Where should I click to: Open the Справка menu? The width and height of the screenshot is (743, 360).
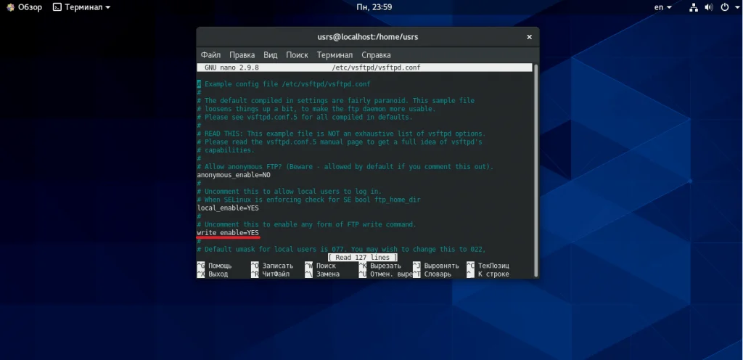click(x=376, y=55)
